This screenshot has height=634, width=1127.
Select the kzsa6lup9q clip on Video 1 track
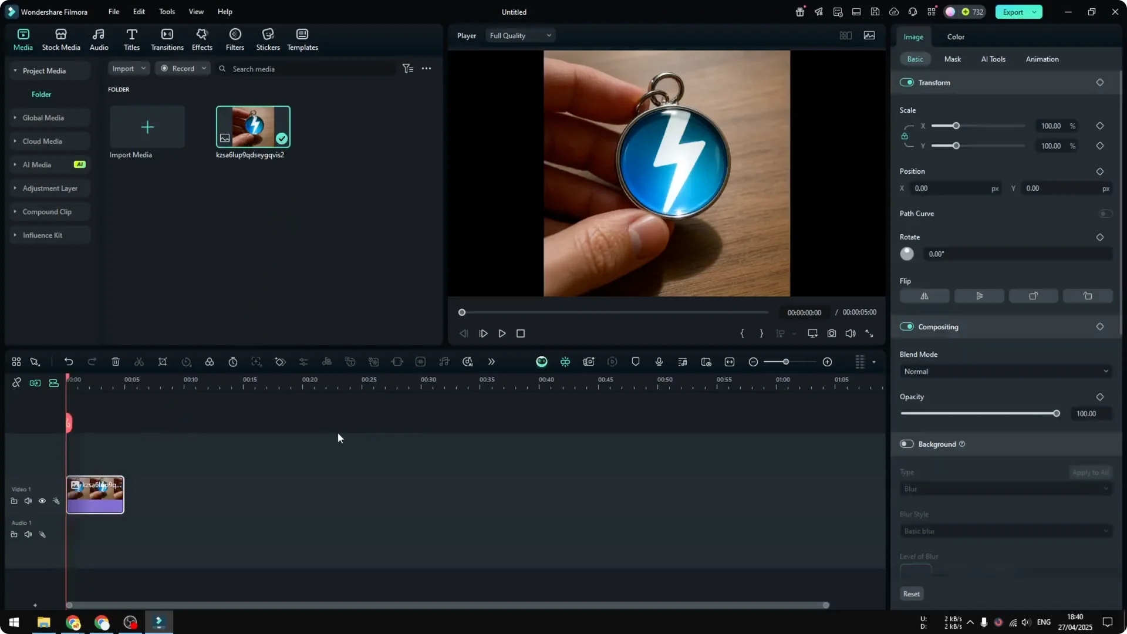coord(95,495)
